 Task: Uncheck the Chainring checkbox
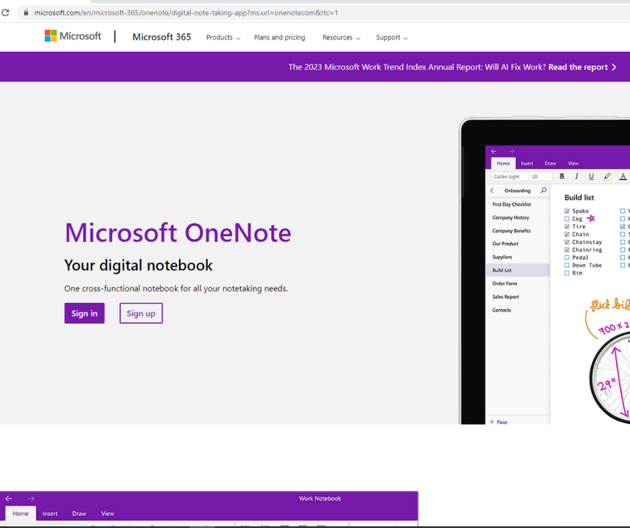click(566, 249)
